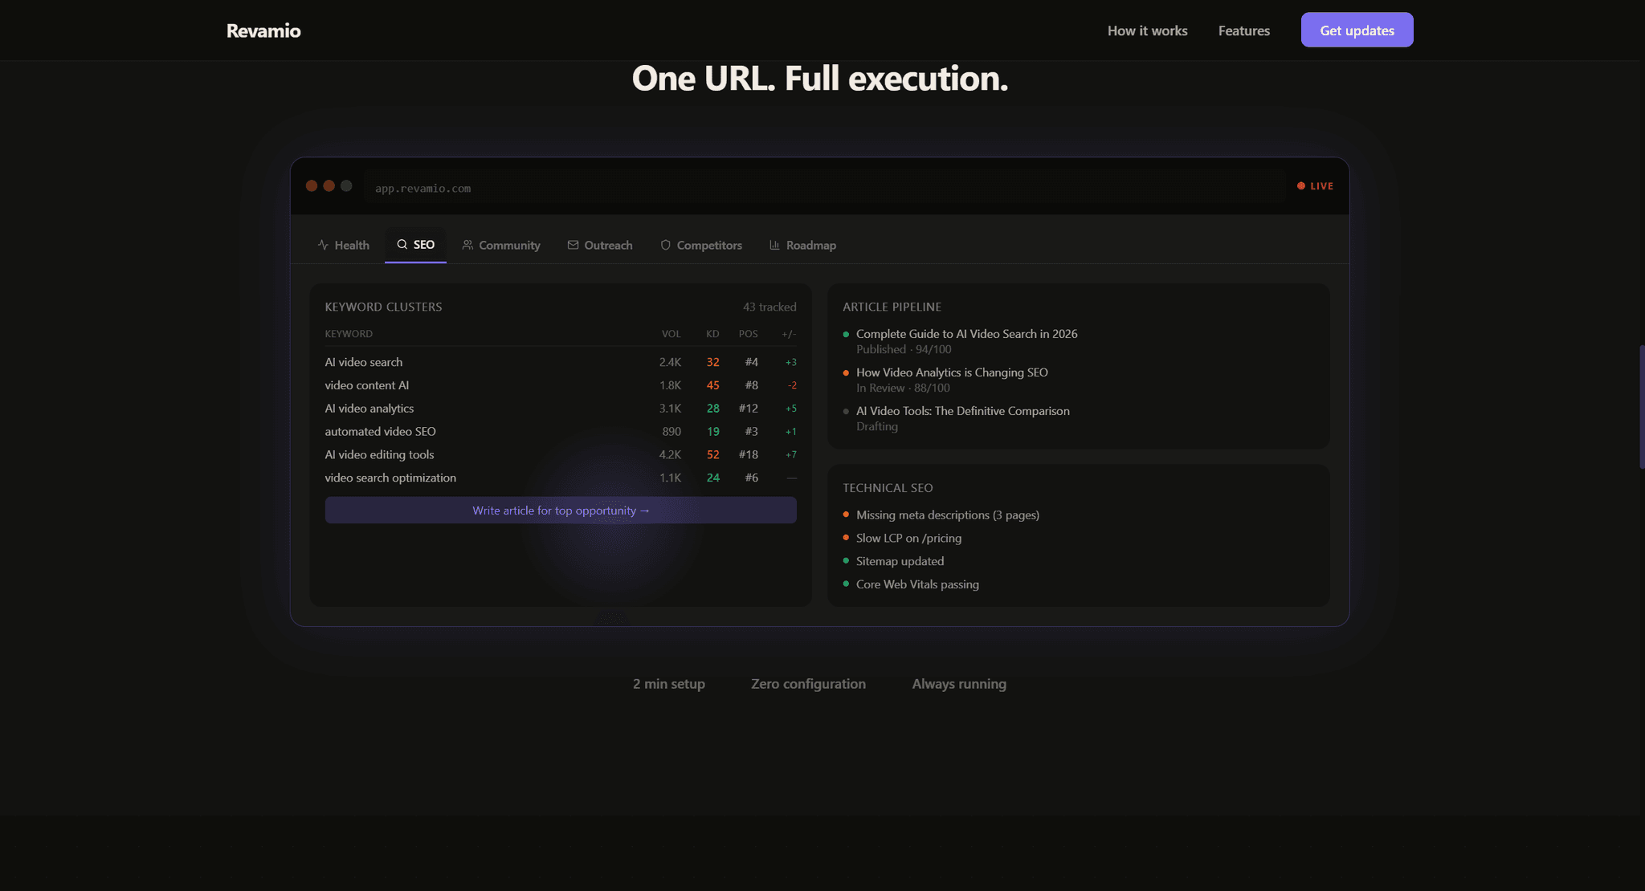The width and height of the screenshot is (1645, 891).
Task: Open the Roadmap tab
Action: pyautogui.click(x=802, y=245)
